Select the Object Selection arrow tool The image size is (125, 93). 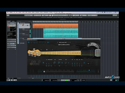(x=52, y=15)
